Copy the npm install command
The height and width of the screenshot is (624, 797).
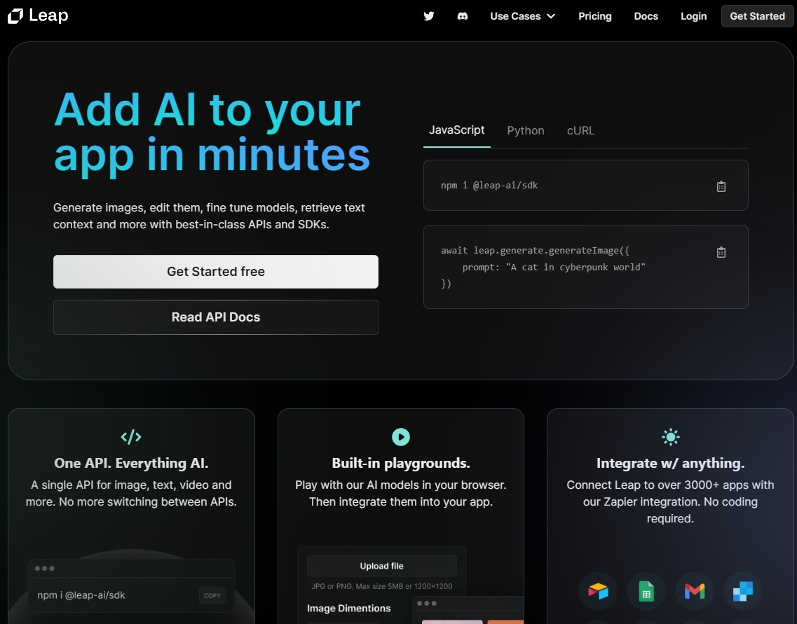(721, 186)
